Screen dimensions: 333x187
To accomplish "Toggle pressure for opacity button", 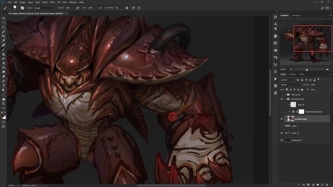I will [x=78, y=8].
